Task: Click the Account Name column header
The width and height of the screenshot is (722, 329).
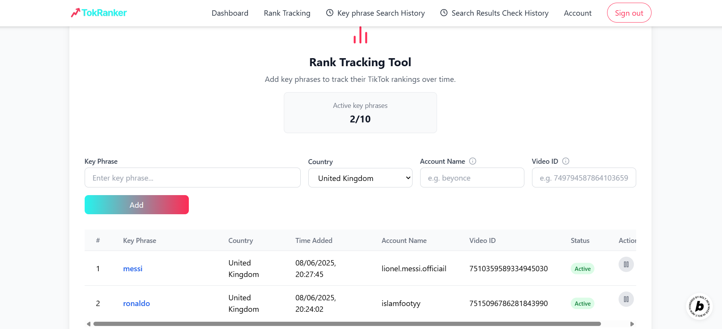Action: [x=404, y=240]
